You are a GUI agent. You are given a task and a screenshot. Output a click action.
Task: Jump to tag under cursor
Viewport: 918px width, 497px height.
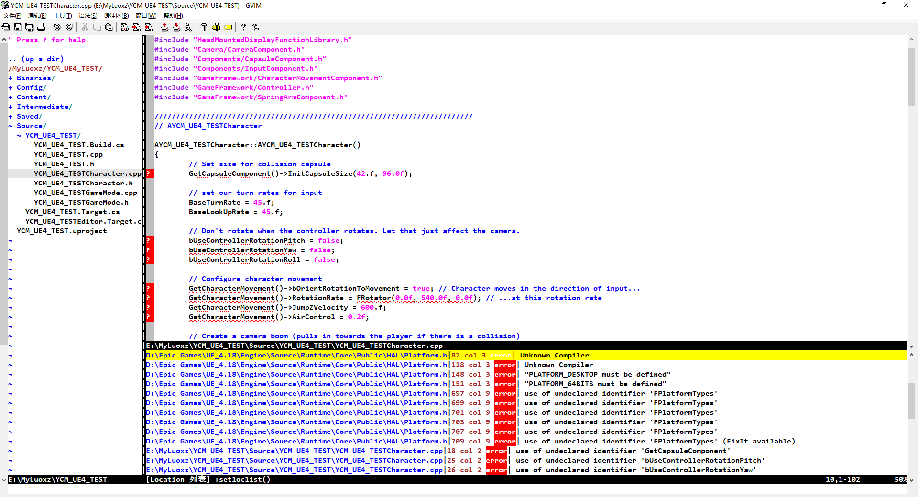pos(228,27)
